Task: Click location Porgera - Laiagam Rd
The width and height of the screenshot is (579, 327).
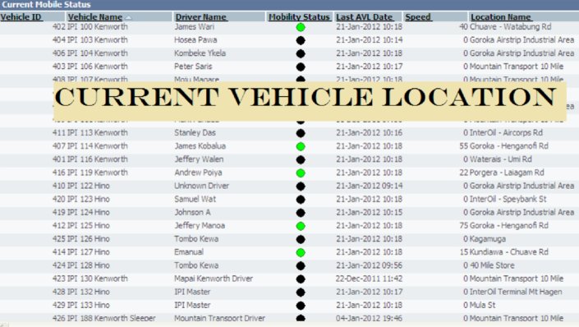Action: tap(507, 173)
